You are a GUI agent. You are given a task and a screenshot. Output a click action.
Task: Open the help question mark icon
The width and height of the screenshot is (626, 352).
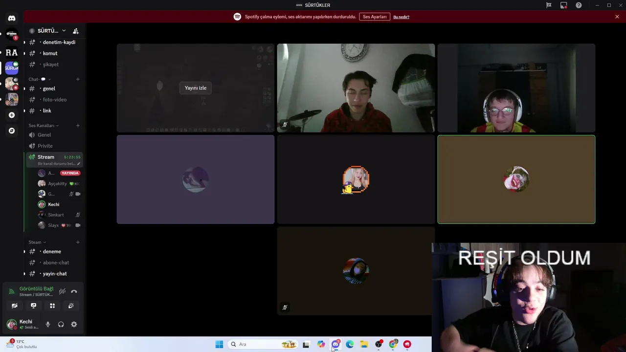[x=579, y=5]
